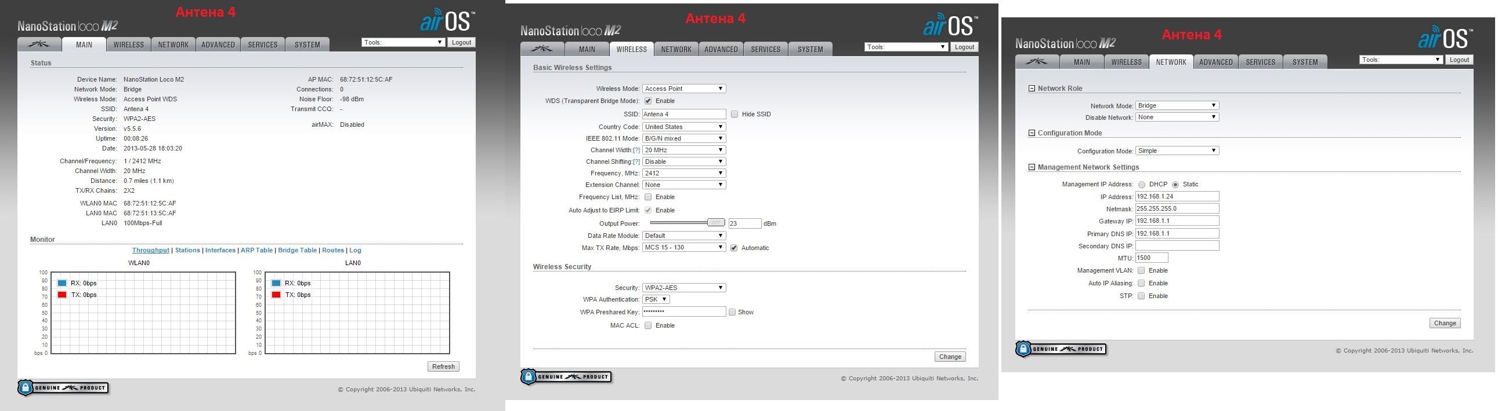The image size is (1498, 411).
Task: Select the DHCP radio button for Management IP
Action: [1142, 185]
